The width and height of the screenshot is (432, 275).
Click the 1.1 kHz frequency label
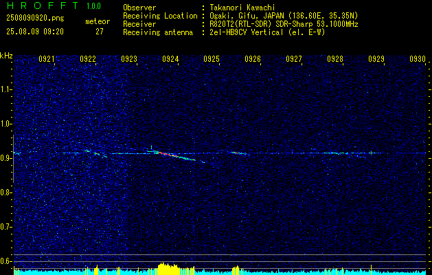pyautogui.click(x=6, y=89)
